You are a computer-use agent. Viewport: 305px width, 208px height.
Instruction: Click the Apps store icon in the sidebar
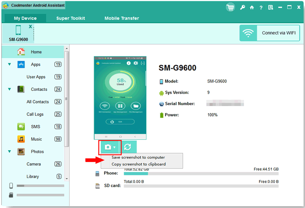click(x=21, y=64)
